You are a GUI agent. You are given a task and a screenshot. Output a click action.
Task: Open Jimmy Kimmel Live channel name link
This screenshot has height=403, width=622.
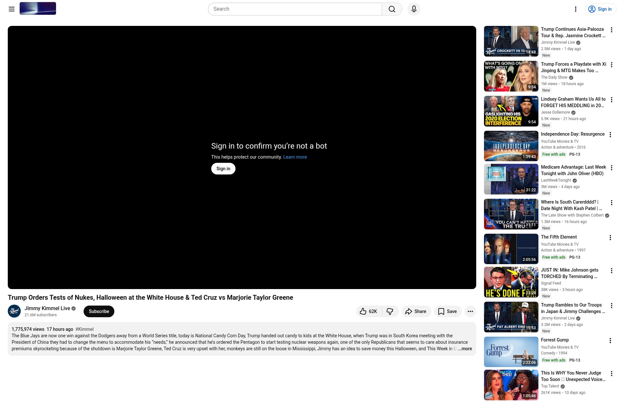coord(47,308)
